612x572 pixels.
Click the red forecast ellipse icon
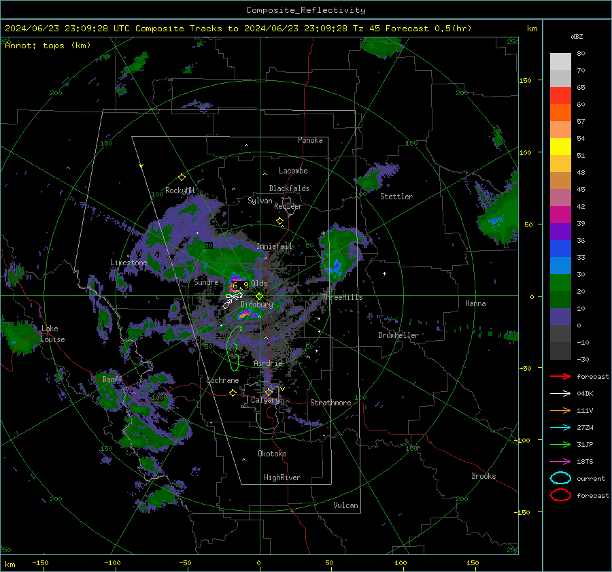point(560,495)
